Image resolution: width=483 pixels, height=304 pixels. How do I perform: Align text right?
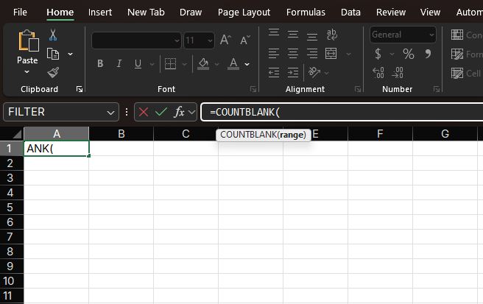[x=312, y=54]
